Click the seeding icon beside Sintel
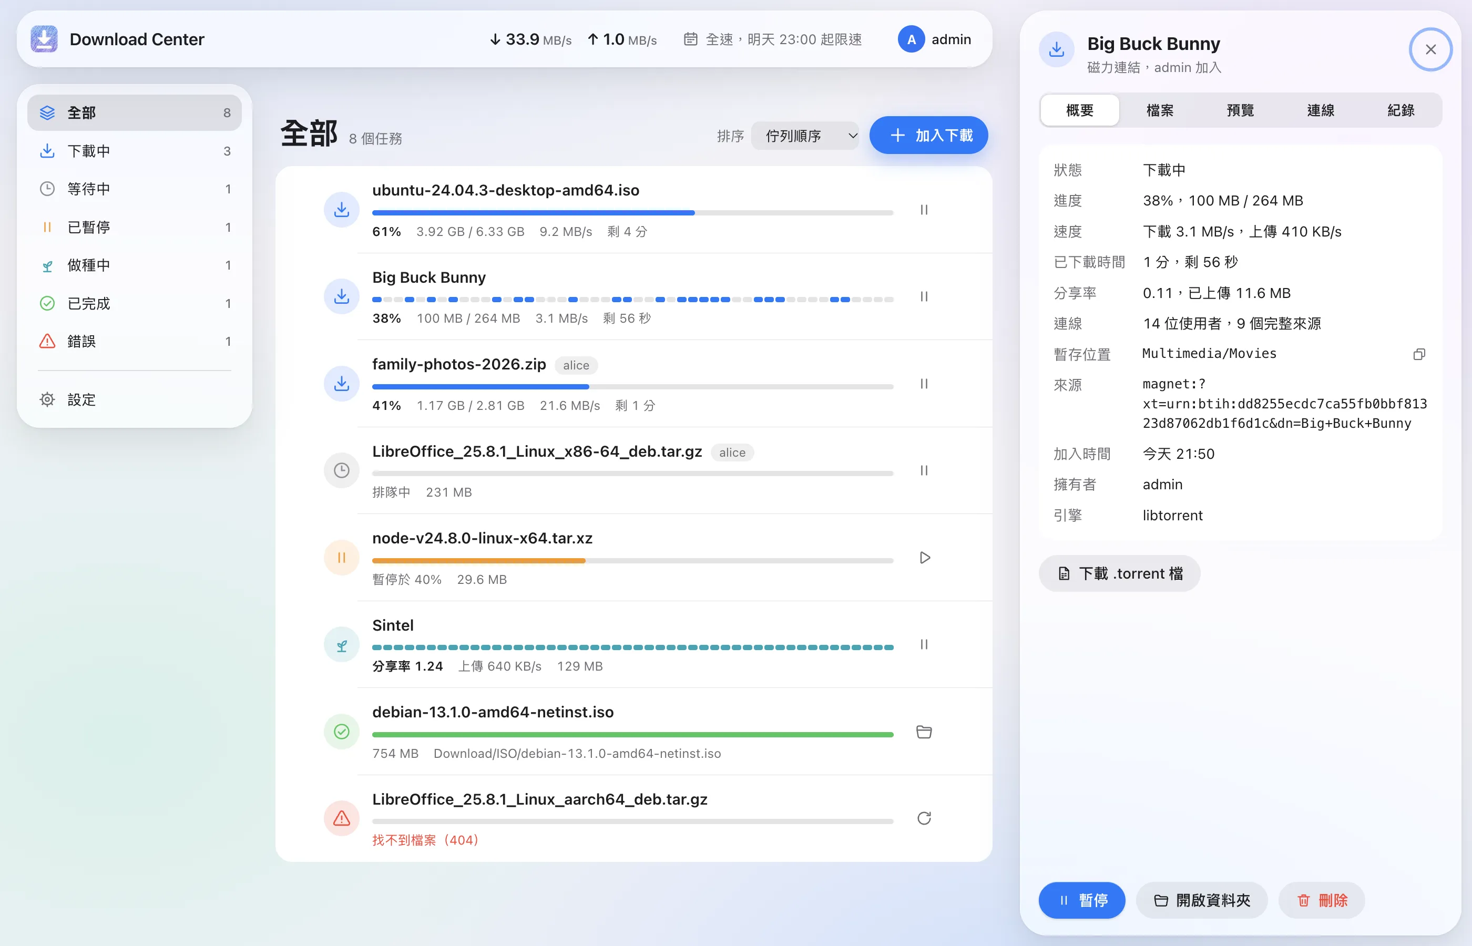The image size is (1472, 946). click(342, 644)
